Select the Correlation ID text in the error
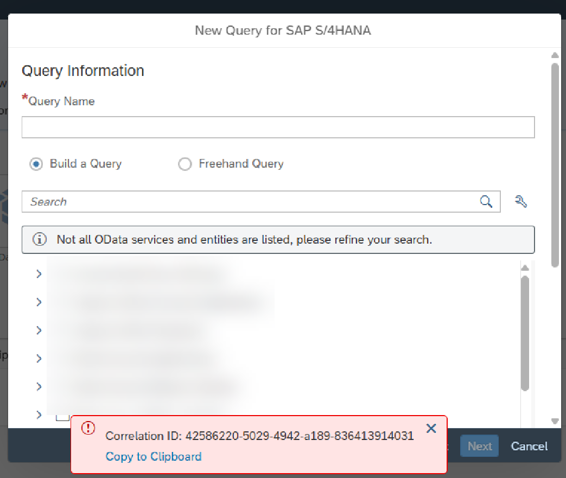 point(259,436)
